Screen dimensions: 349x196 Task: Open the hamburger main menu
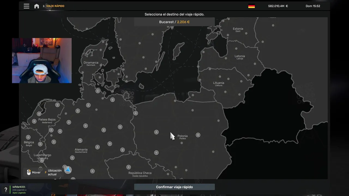pyautogui.click(x=26, y=6)
